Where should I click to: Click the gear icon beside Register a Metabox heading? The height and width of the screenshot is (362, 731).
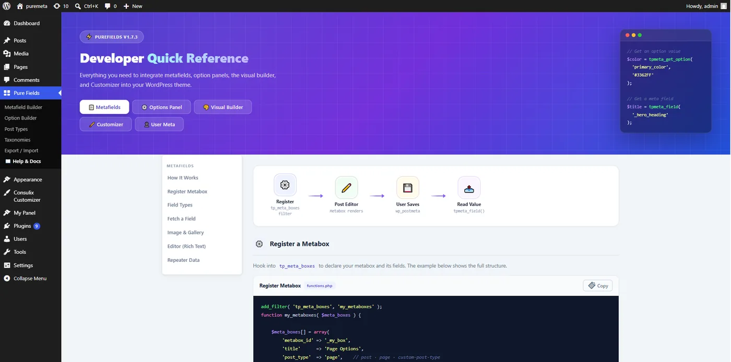tap(259, 244)
